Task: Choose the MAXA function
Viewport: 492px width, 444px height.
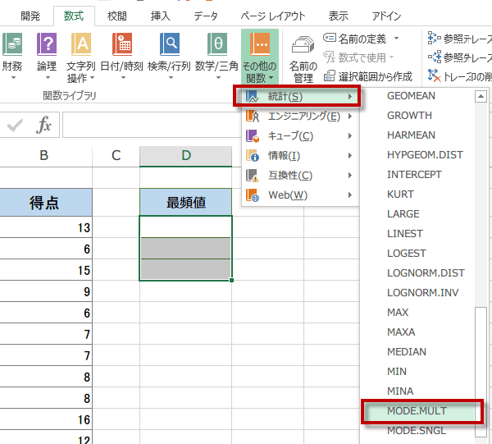Action: (401, 332)
